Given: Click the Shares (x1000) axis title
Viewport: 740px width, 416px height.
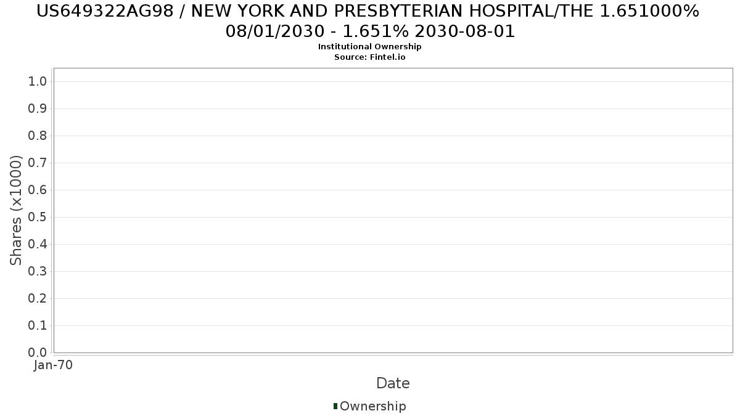Looking at the screenshot, I should [x=16, y=211].
